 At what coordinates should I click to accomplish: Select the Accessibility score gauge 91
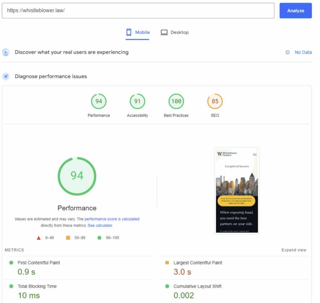tap(137, 102)
